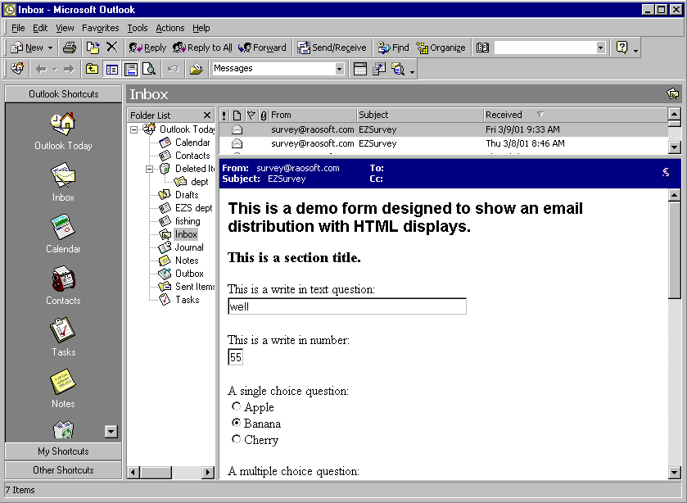The height and width of the screenshot is (503, 687).
Task: Click the folder list horizontal scrollbar thumb
Action: [156, 473]
